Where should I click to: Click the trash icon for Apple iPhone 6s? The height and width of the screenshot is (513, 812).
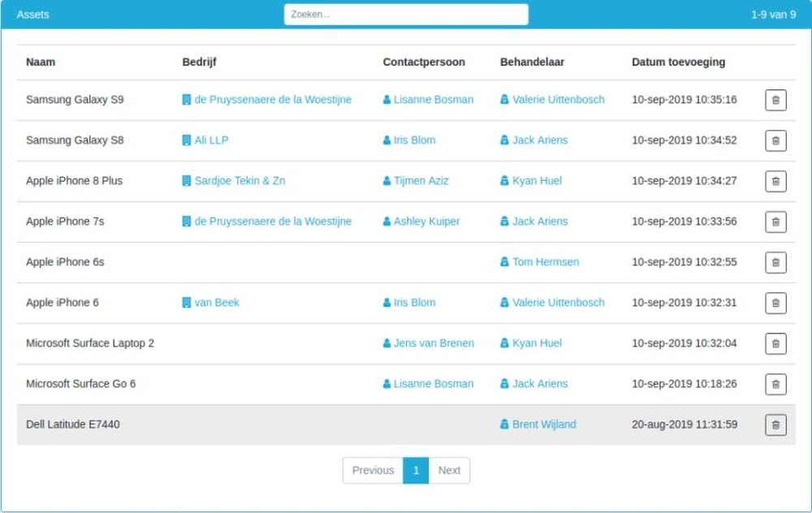click(775, 262)
